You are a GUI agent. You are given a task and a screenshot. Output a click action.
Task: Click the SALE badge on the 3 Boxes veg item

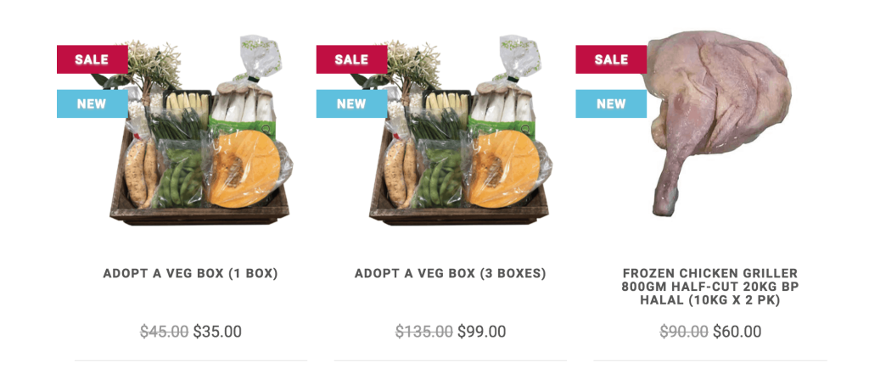(351, 59)
